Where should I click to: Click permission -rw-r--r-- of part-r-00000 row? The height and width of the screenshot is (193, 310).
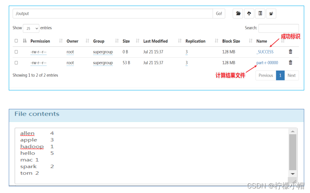coord(38,63)
